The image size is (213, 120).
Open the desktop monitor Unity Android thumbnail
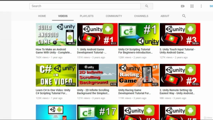coord(56,112)
